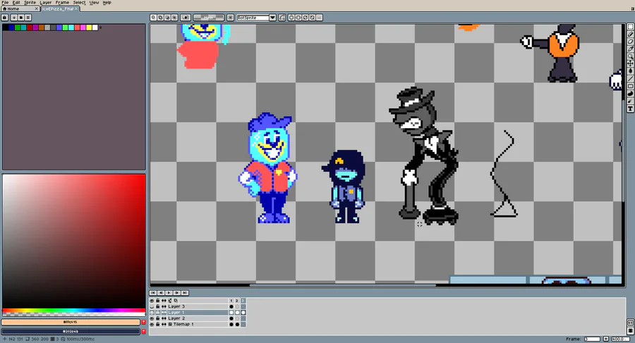Viewport: 635px width, 343px height.
Task: Select the Text tool
Action: (x=631, y=108)
